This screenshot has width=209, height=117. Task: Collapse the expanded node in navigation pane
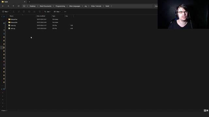tap(2, 89)
